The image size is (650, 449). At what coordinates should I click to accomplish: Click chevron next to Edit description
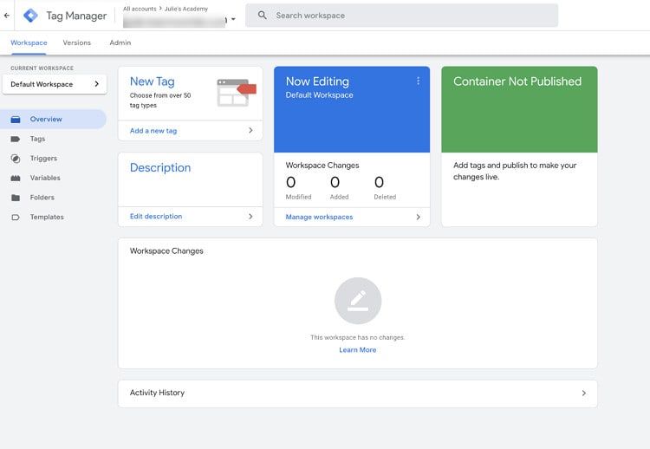250,216
